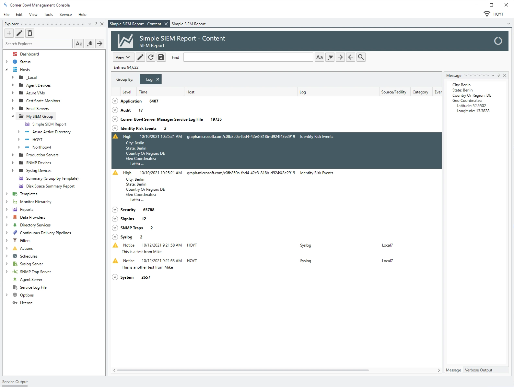Expand the Security log group
This screenshot has width=514, height=387.
tap(115, 210)
